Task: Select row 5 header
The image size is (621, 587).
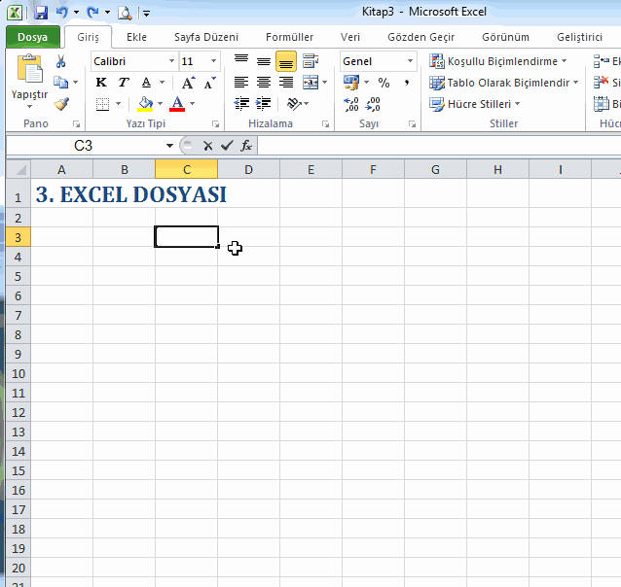Action: click(18, 276)
